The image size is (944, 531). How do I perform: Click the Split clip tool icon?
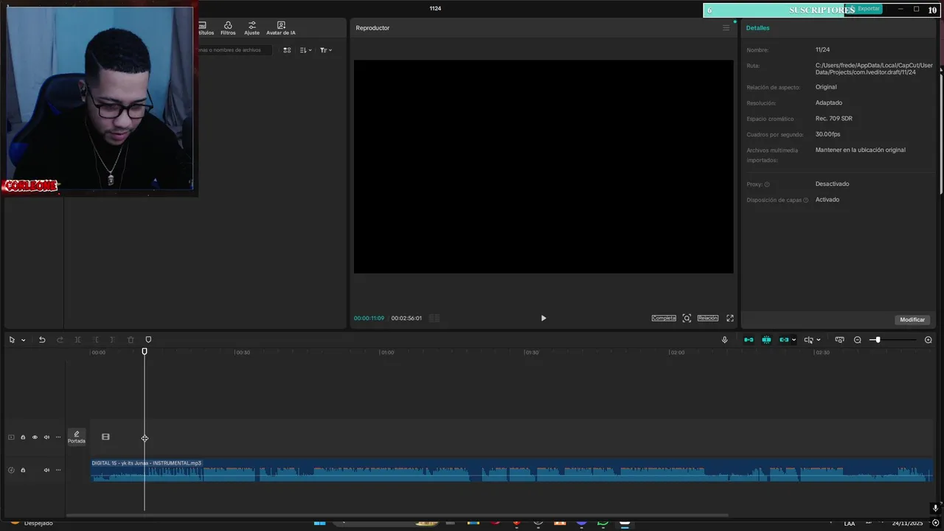77,340
